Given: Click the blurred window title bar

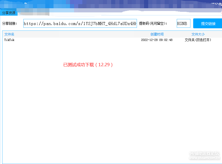Looking at the screenshot, I should pos(110,4).
